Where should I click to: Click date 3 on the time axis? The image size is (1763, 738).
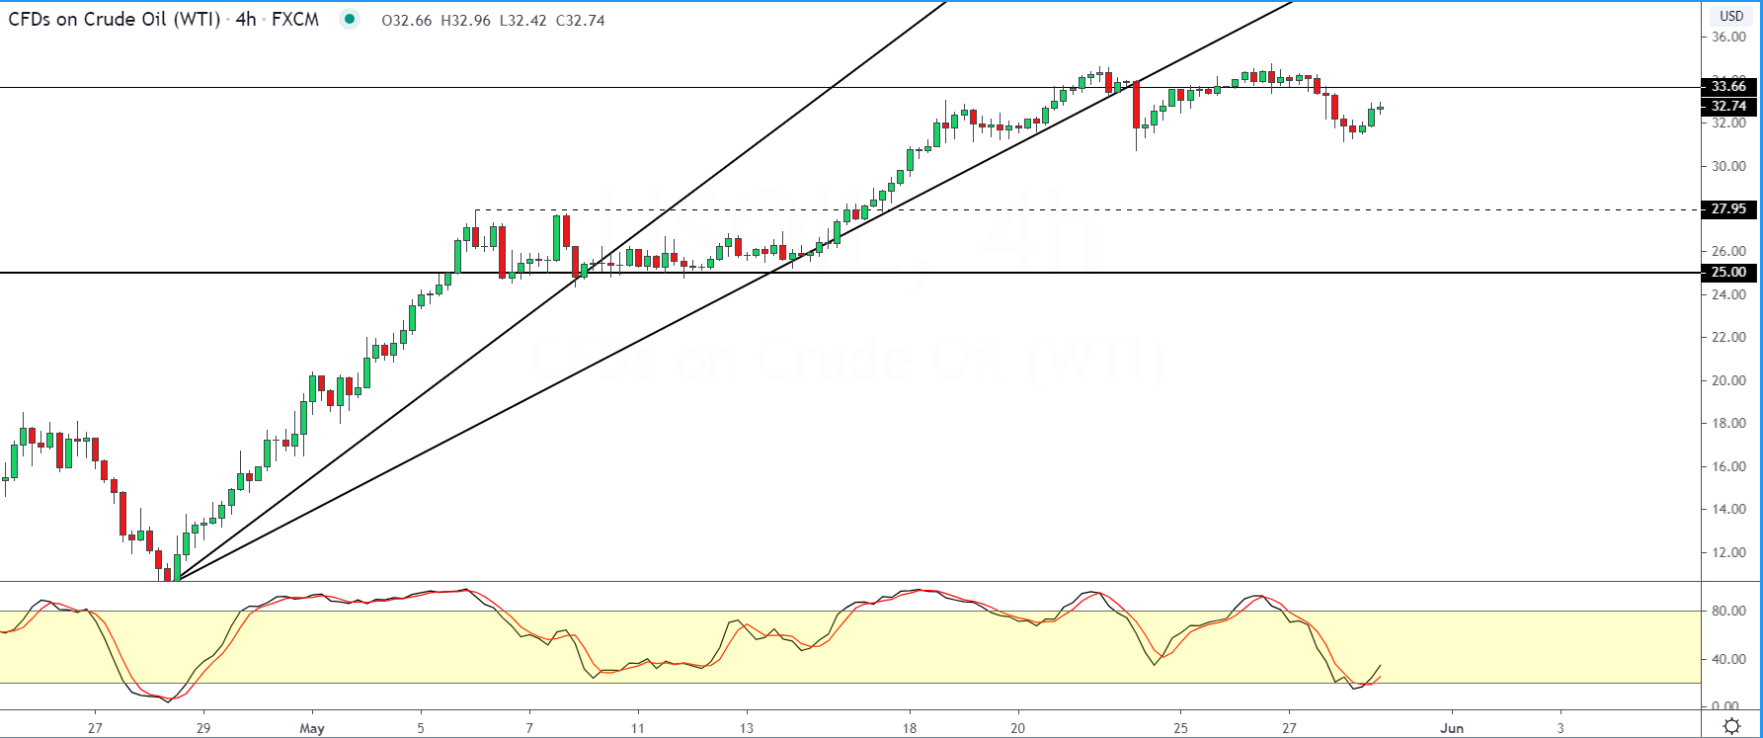pyautogui.click(x=1561, y=728)
